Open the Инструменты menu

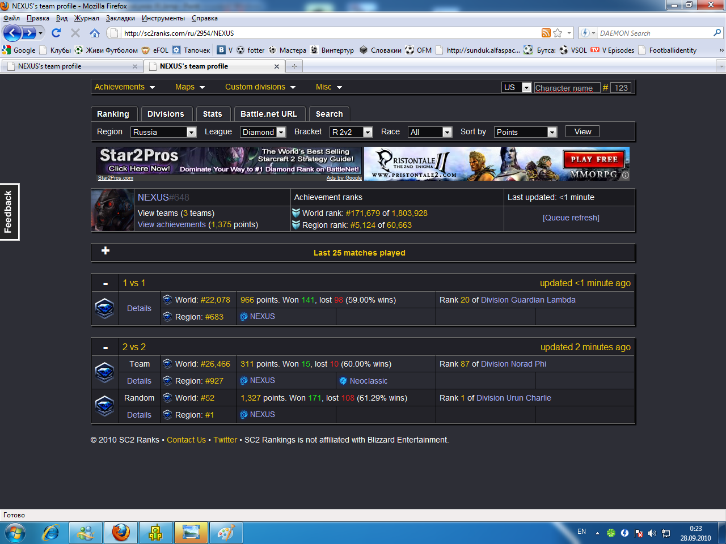tap(163, 18)
